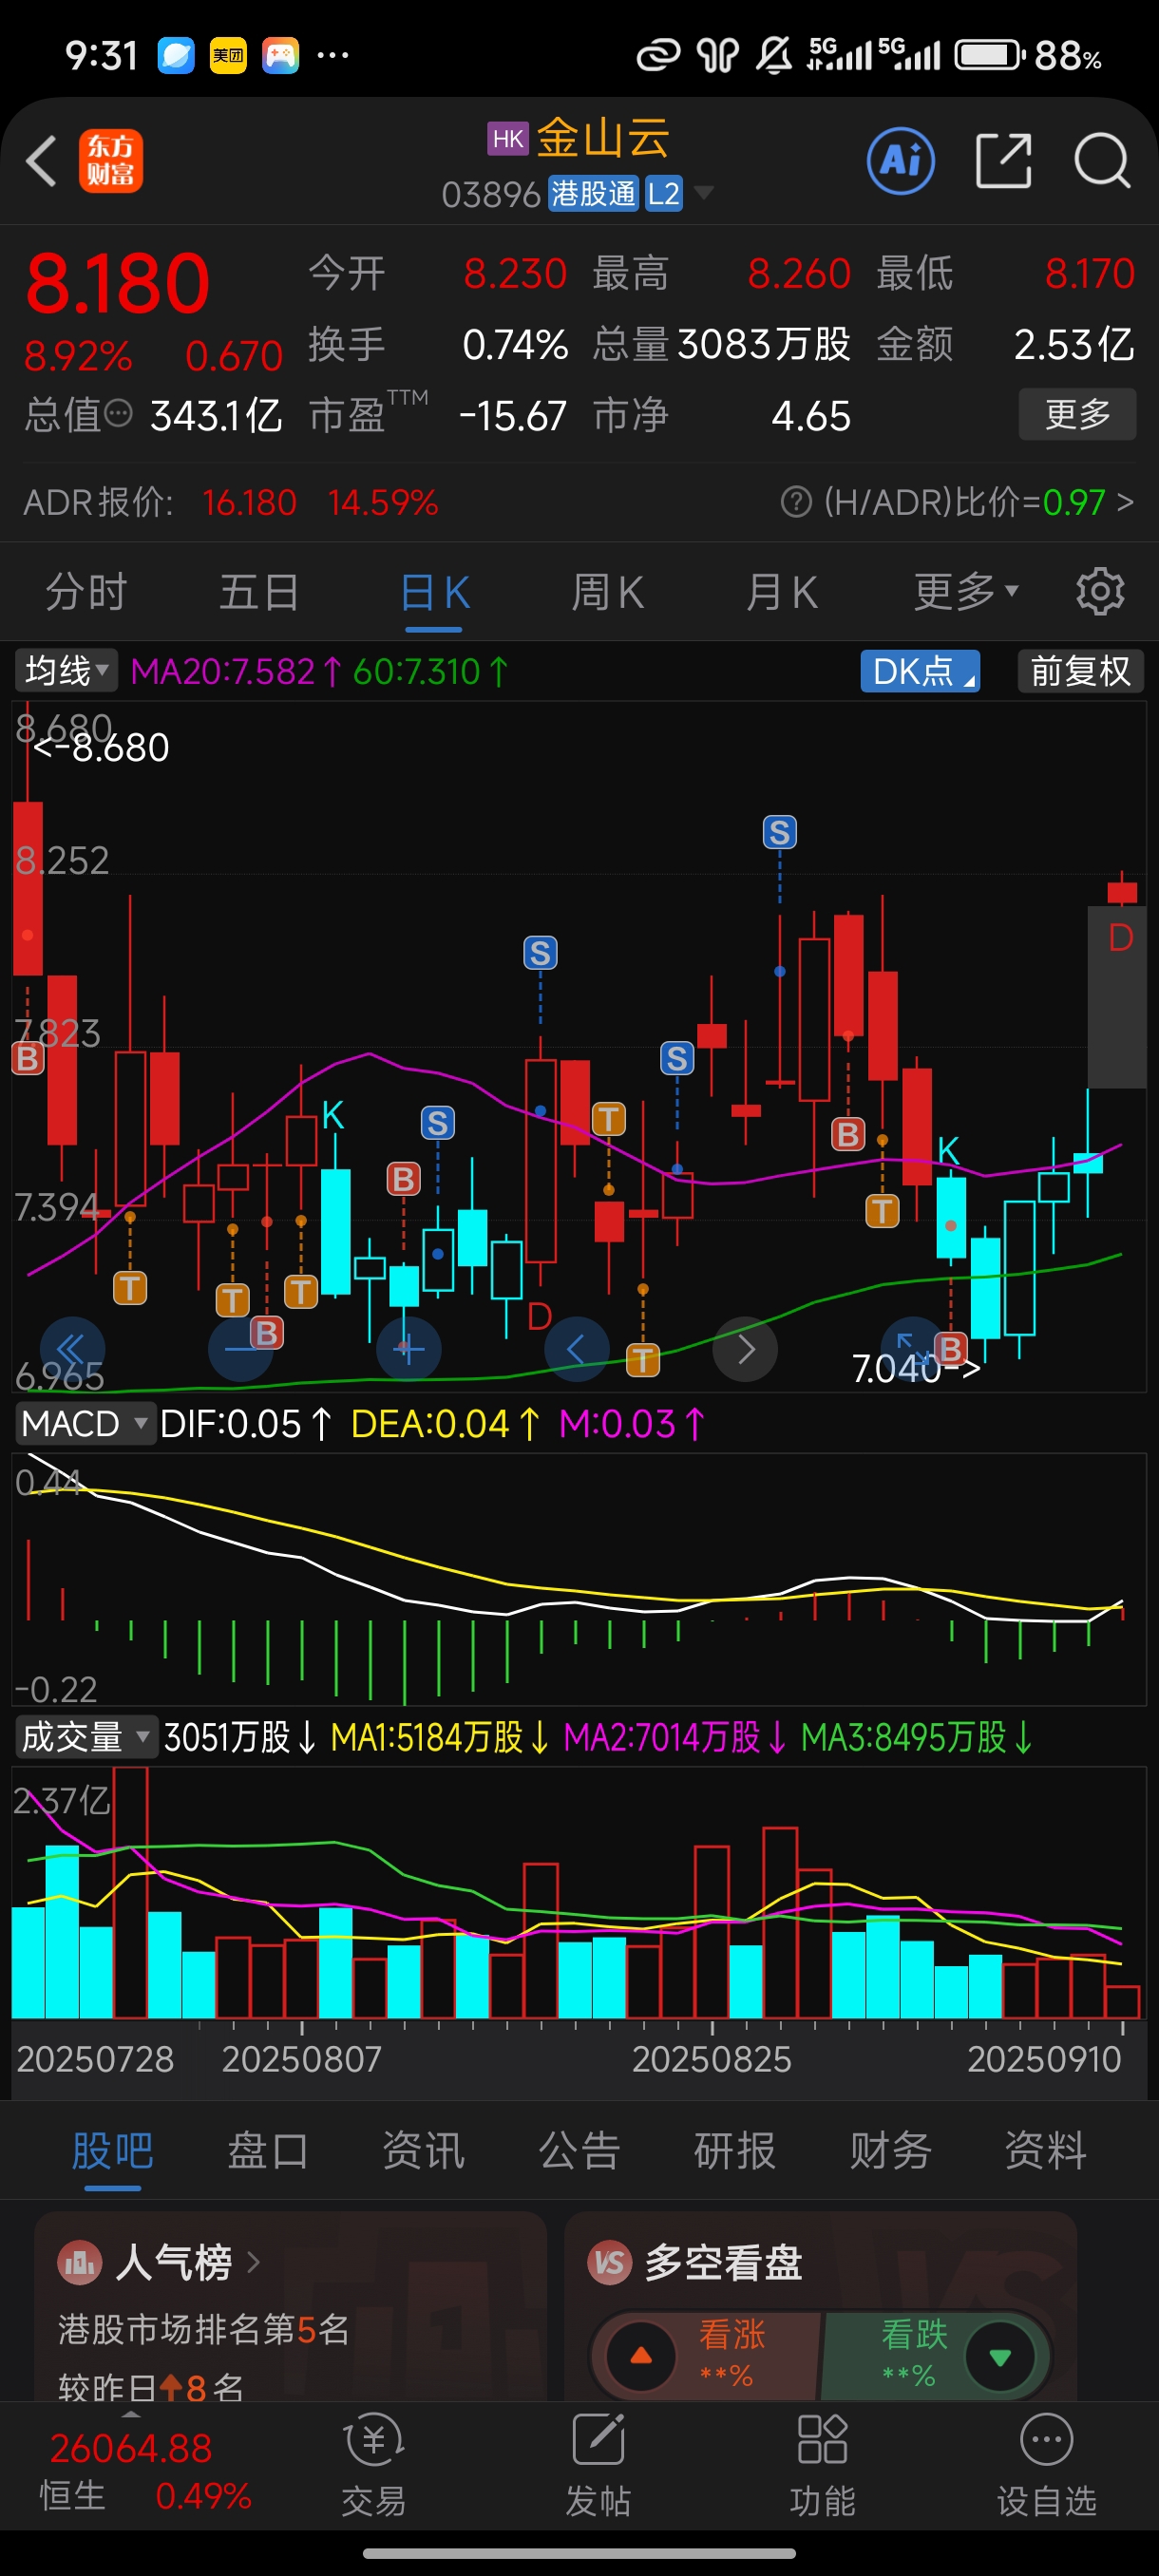
Task: Expand the 更多 chart period dropdown
Action: coord(966,591)
